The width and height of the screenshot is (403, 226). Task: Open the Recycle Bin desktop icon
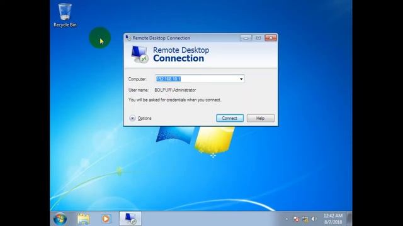click(x=65, y=15)
